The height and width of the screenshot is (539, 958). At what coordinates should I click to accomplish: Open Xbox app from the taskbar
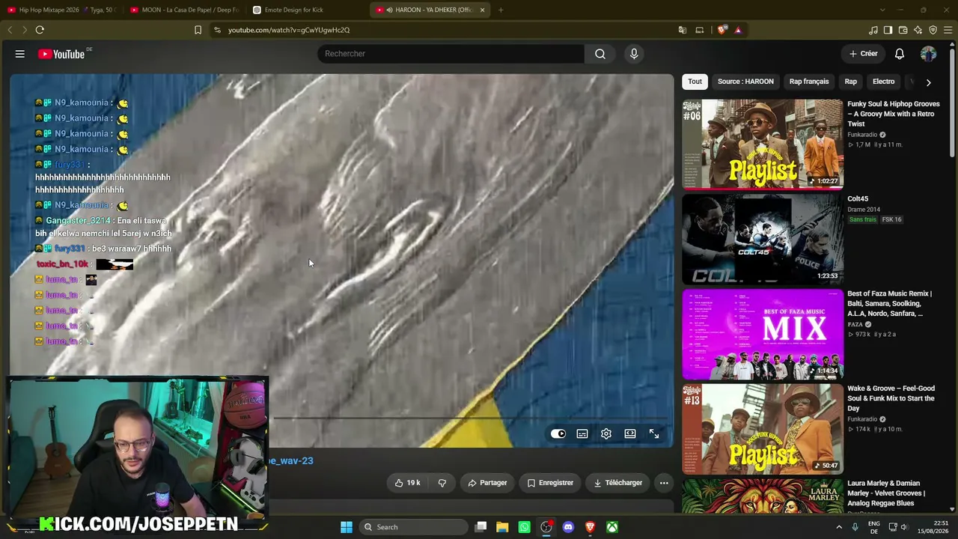click(x=612, y=527)
